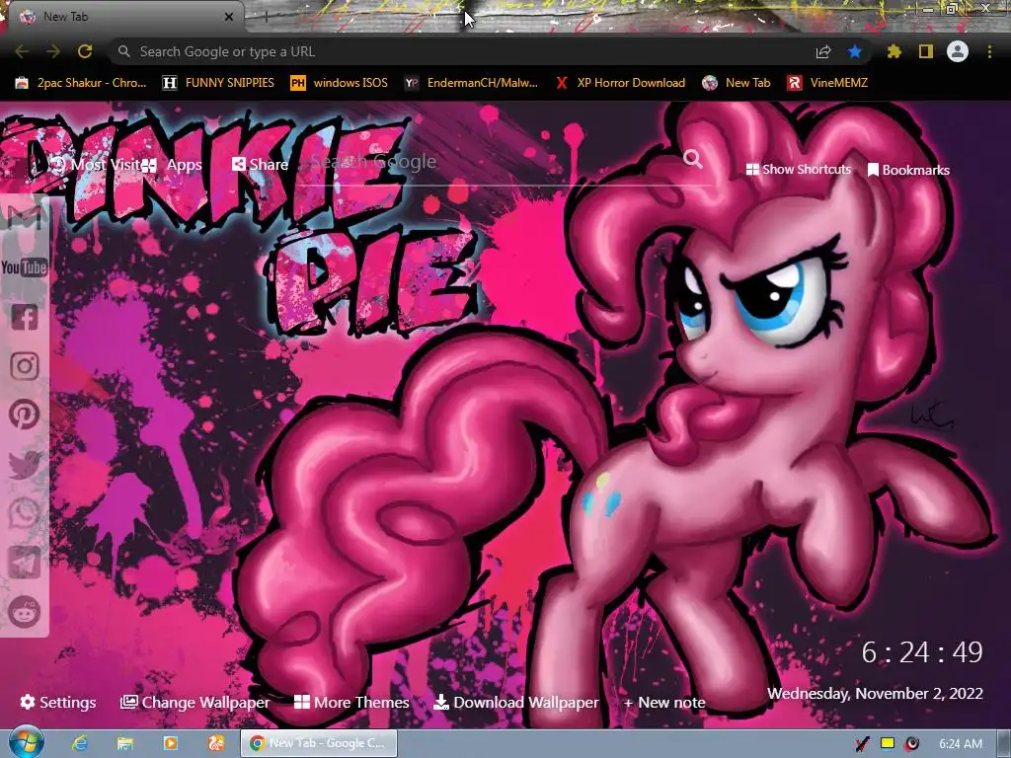The image size is (1011, 758).
Task: Open Windows Media Player taskbar icon
Action: pos(170,744)
